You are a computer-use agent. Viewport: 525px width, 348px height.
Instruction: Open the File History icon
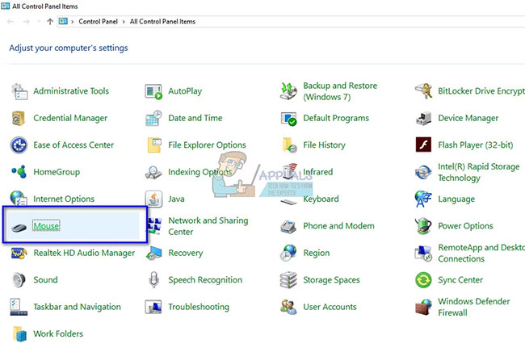pyautogui.click(x=290, y=145)
